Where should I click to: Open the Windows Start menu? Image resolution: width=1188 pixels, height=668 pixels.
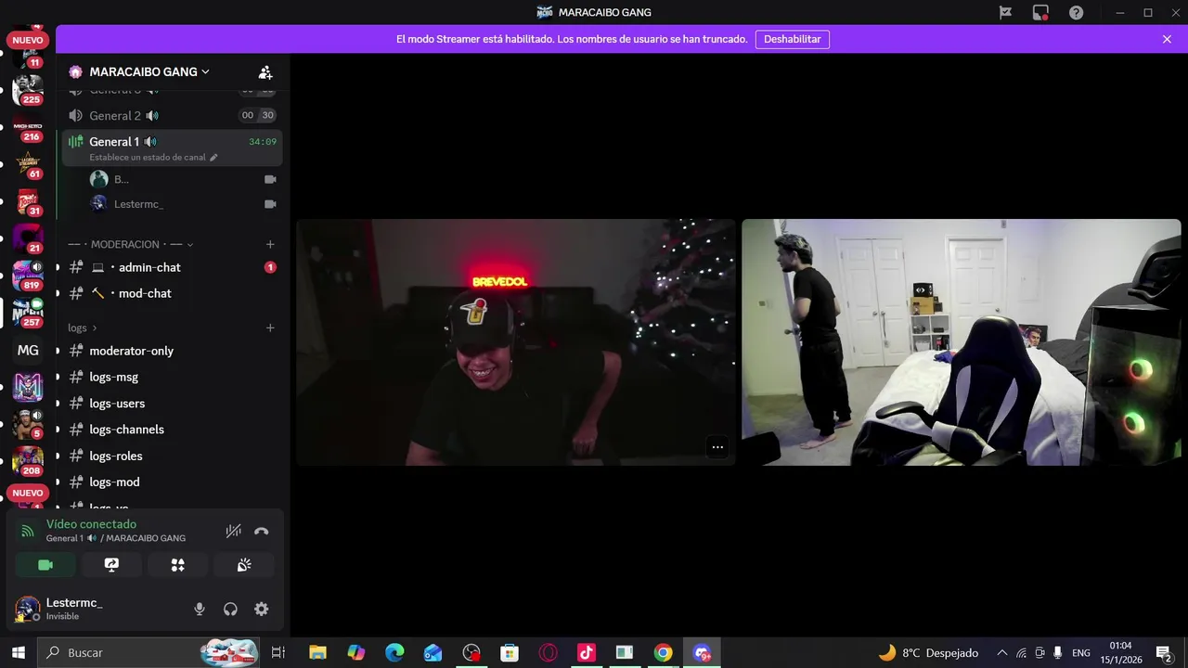(18, 652)
